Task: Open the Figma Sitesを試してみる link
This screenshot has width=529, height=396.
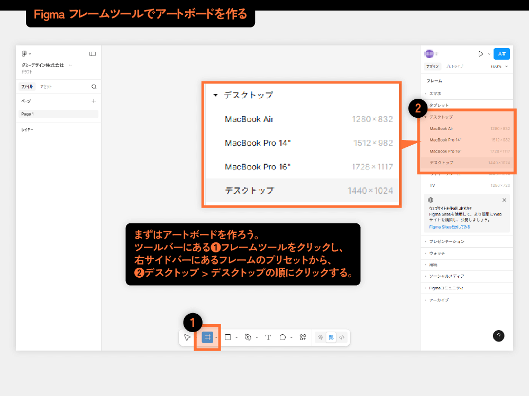Action: coord(449,227)
